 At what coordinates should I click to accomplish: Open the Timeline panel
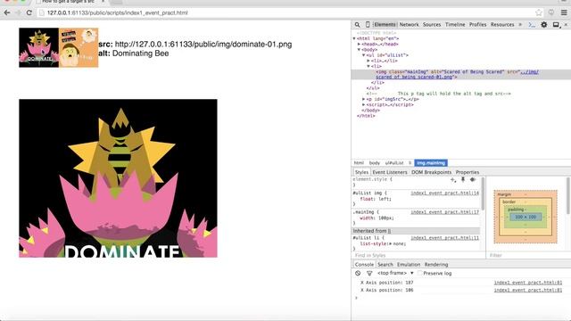455,24
